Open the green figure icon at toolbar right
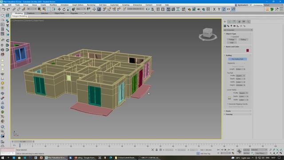 point(272,9)
